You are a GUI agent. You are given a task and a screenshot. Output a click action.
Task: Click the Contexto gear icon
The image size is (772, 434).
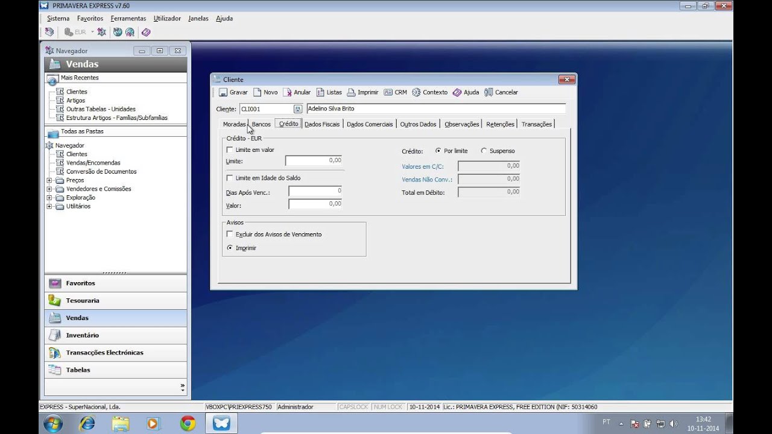pos(416,92)
